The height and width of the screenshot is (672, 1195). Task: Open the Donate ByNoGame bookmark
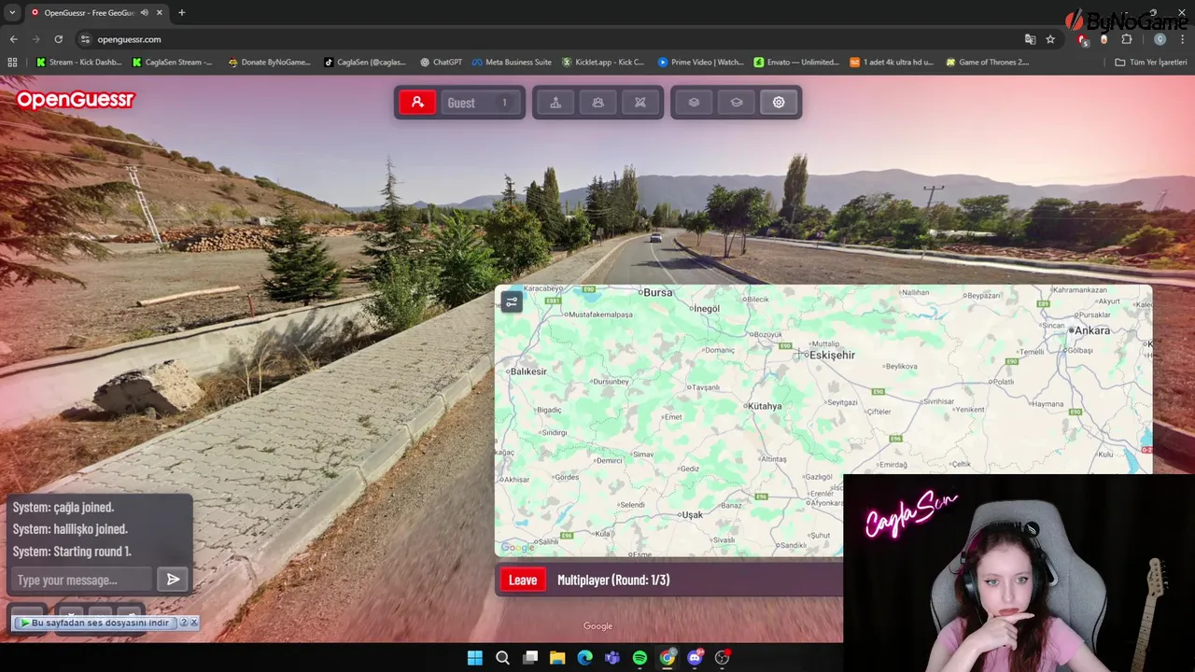point(269,63)
